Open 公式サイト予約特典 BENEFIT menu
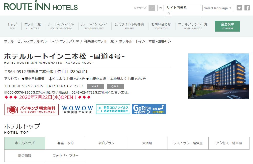 [x=129, y=26]
